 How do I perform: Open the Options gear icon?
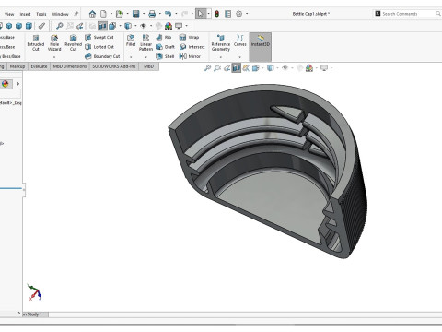point(239,14)
